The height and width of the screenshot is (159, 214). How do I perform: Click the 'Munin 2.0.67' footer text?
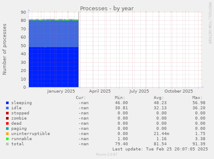click(107, 154)
